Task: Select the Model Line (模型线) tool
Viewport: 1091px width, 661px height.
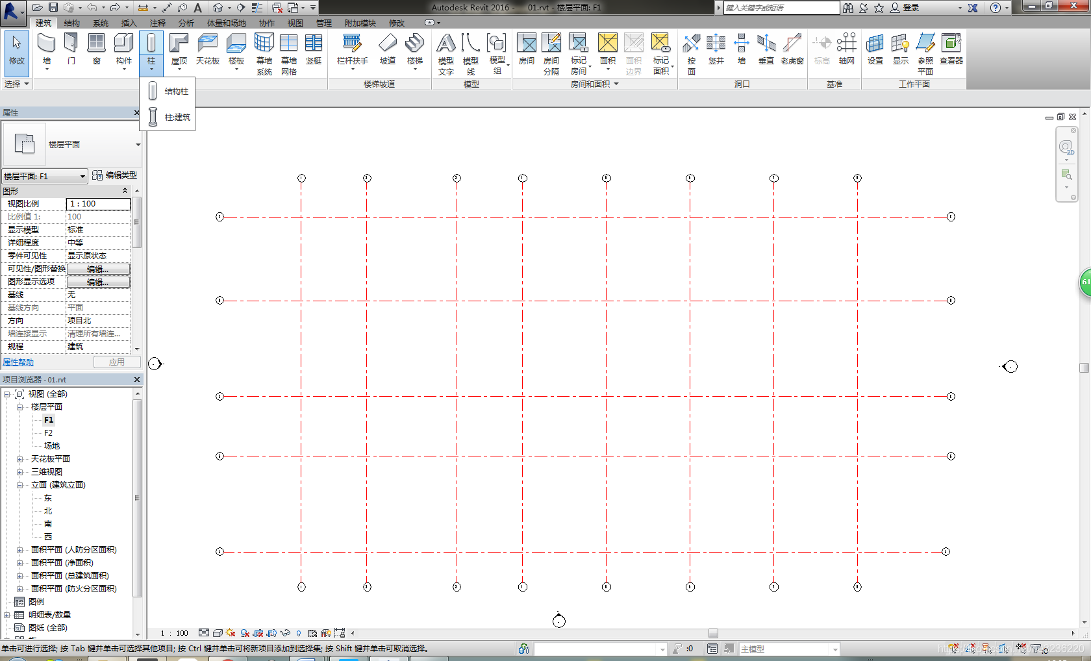Action: (x=471, y=53)
